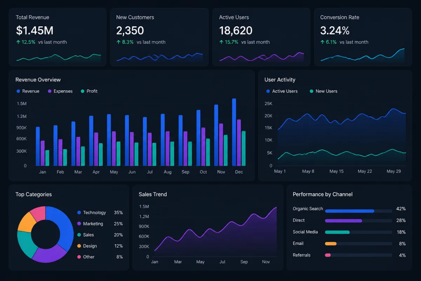The height and width of the screenshot is (281, 421).
Task: Click the Revenue Overview panel title
Action: point(38,80)
